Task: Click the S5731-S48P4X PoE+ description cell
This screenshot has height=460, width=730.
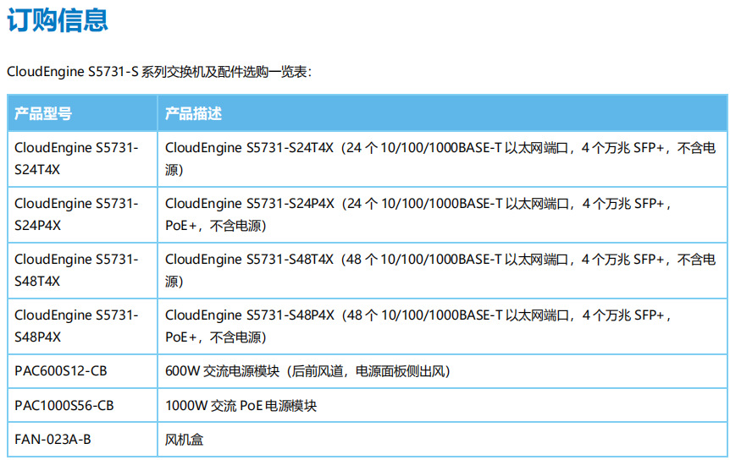Action: tap(442, 326)
